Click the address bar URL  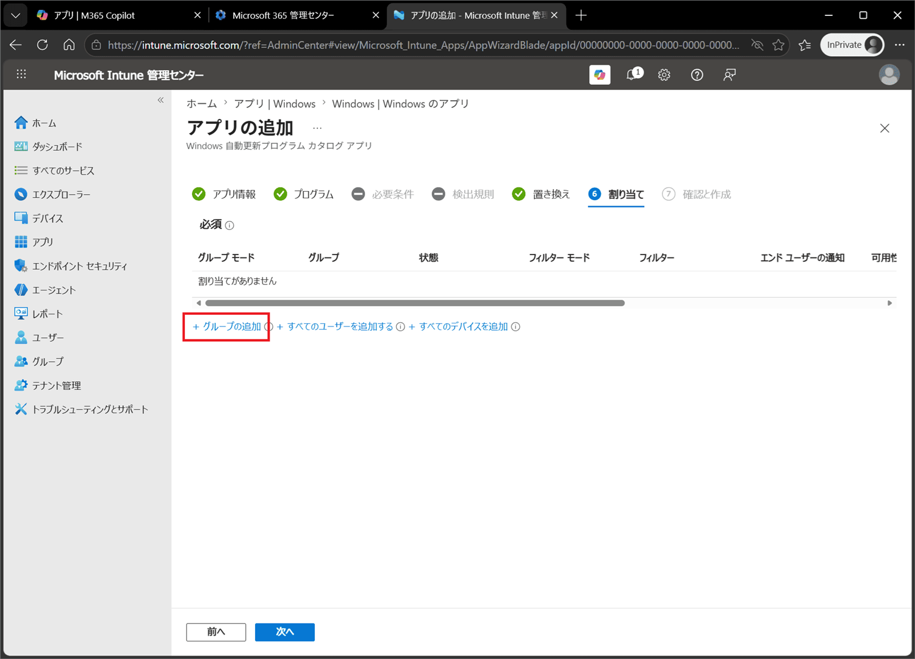coord(423,45)
